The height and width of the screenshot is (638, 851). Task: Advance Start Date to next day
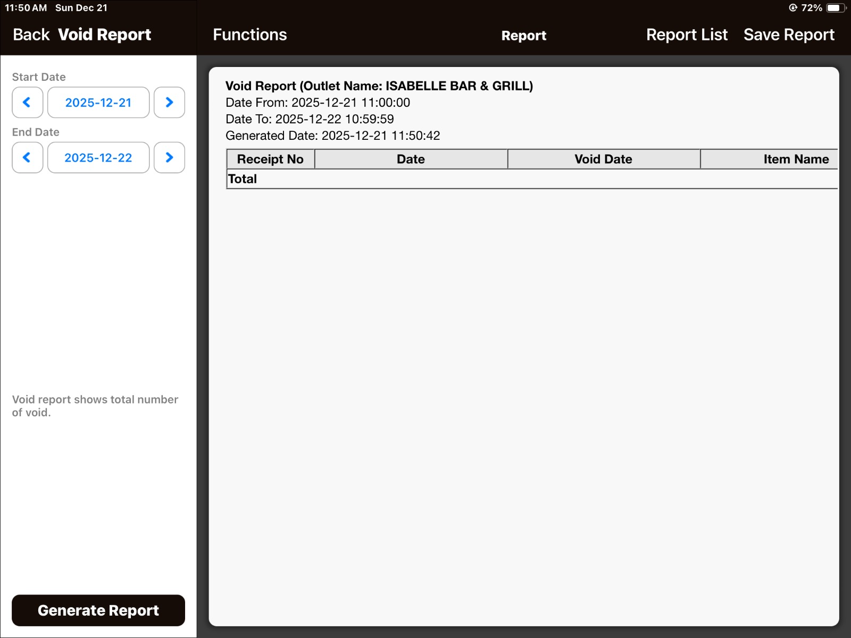point(169,103)
